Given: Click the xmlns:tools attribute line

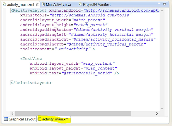Looking at the screenshot, I should [76, 15].
